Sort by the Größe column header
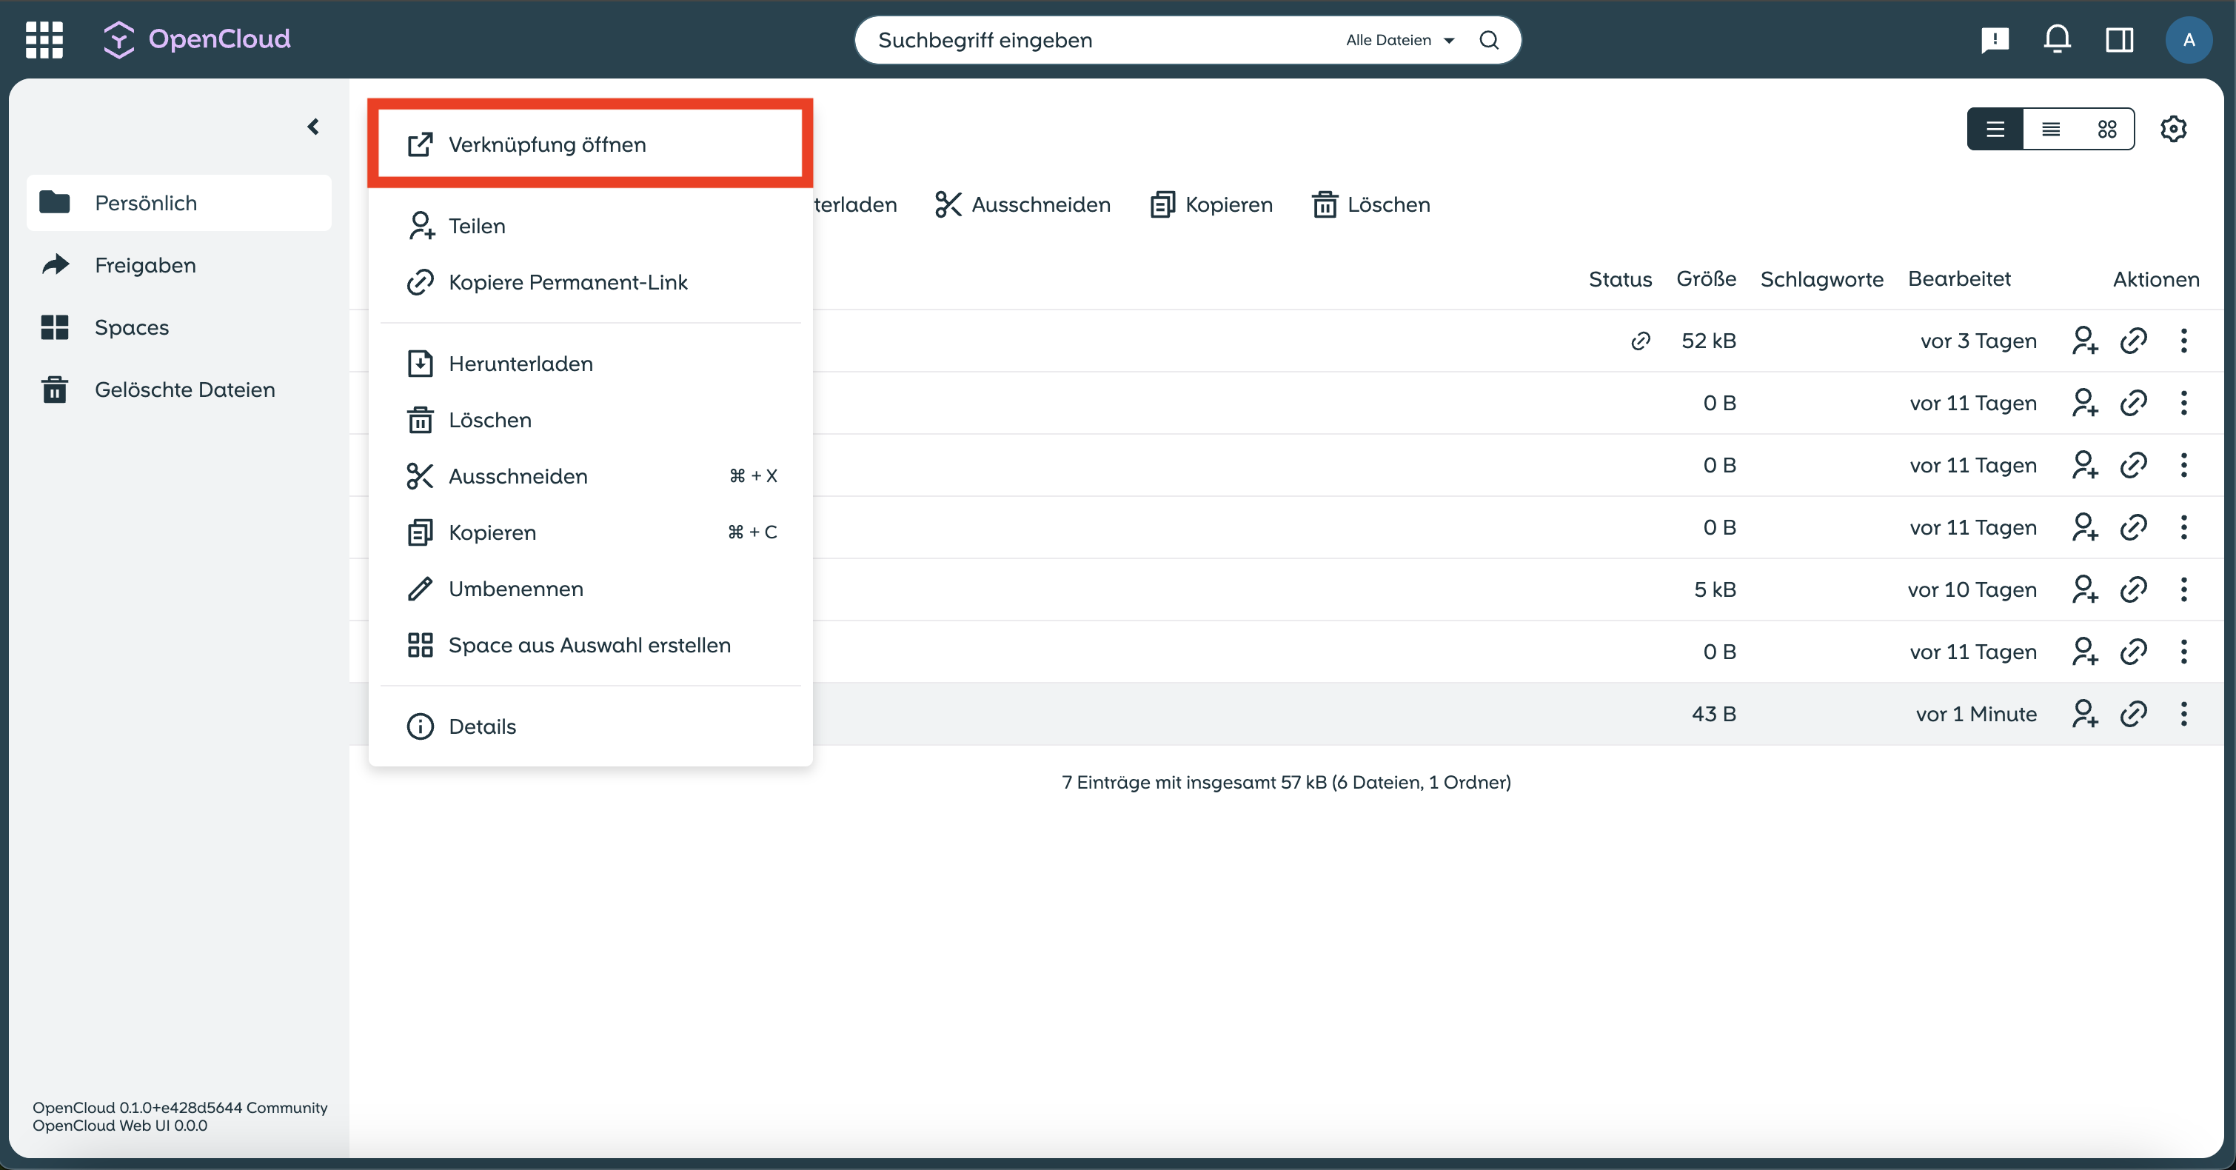This screenshot has width=2236, height=1170. pyautogui.click(x=1706, y=279)
